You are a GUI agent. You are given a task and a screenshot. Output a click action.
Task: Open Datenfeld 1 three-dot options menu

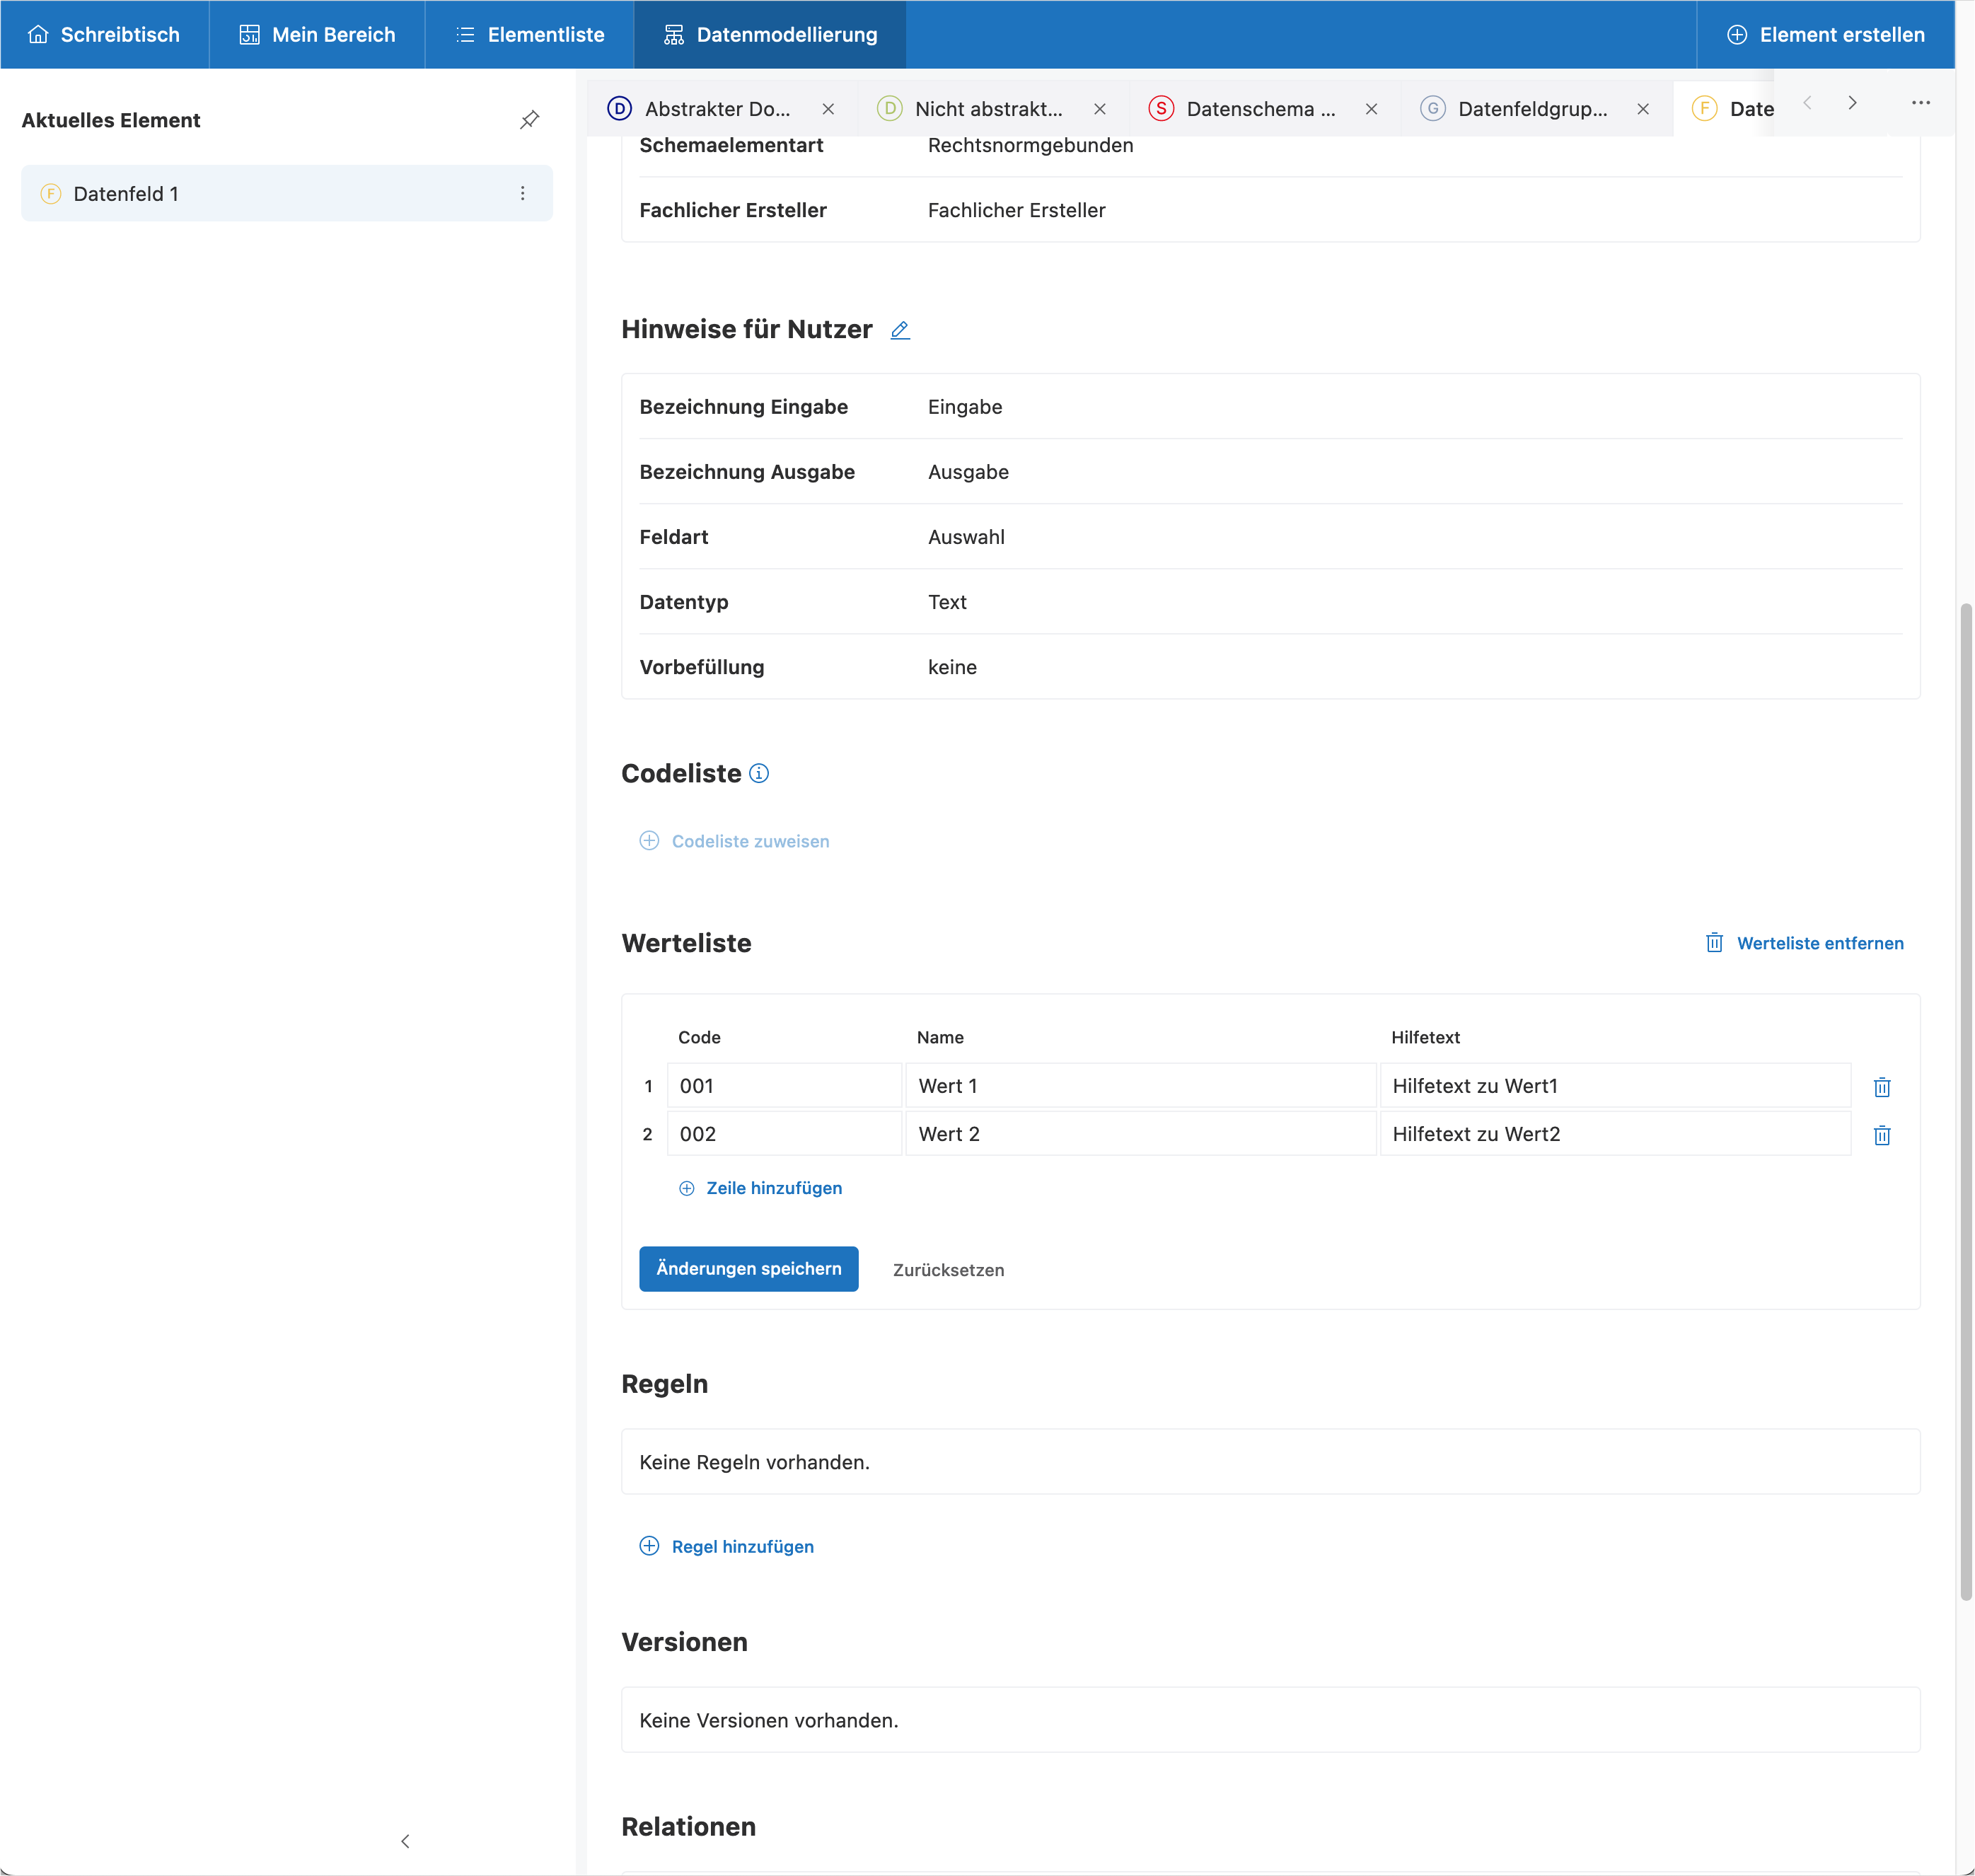click(x=522, y=193)
